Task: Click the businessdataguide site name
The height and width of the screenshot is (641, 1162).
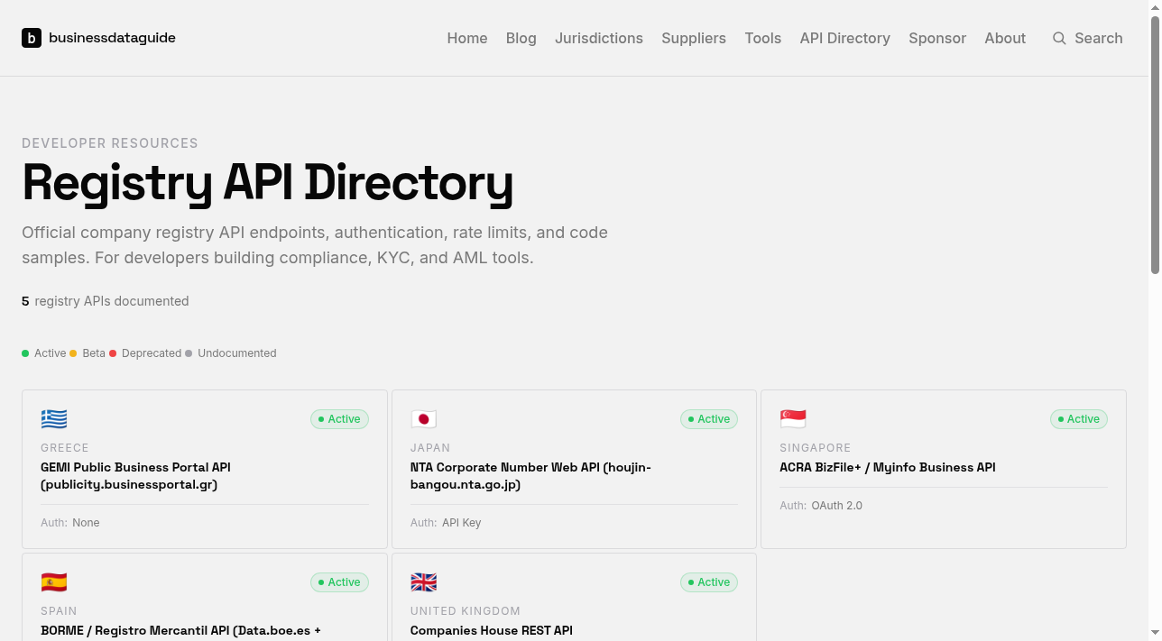Action: point(112,38)
